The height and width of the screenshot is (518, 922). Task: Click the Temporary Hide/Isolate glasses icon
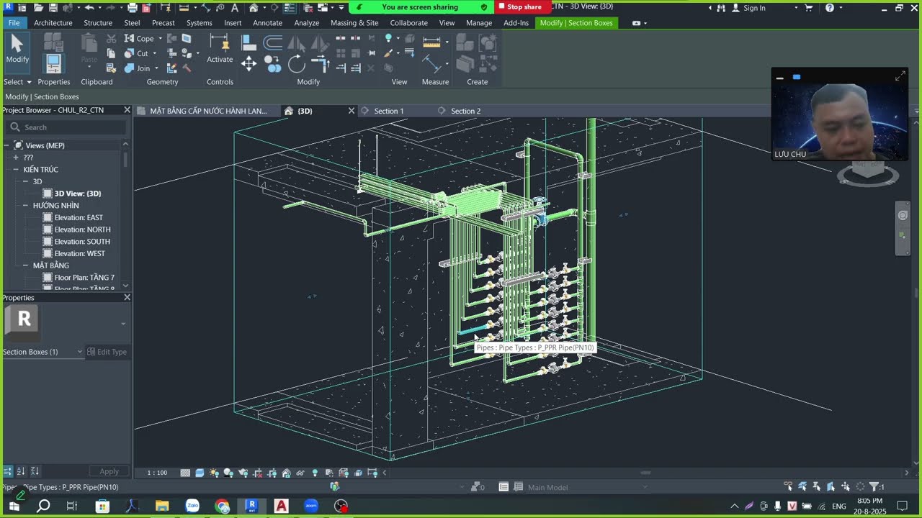coord(300,473)
